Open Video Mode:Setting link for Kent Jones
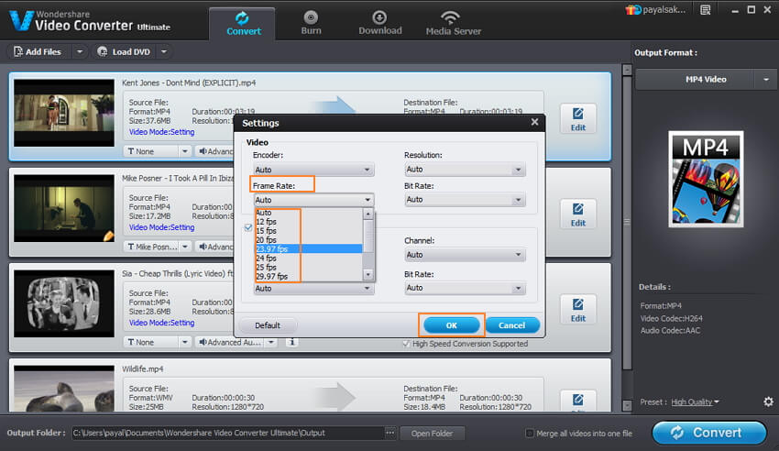Viewport: 779px width, 451px height. pos(161,132)
